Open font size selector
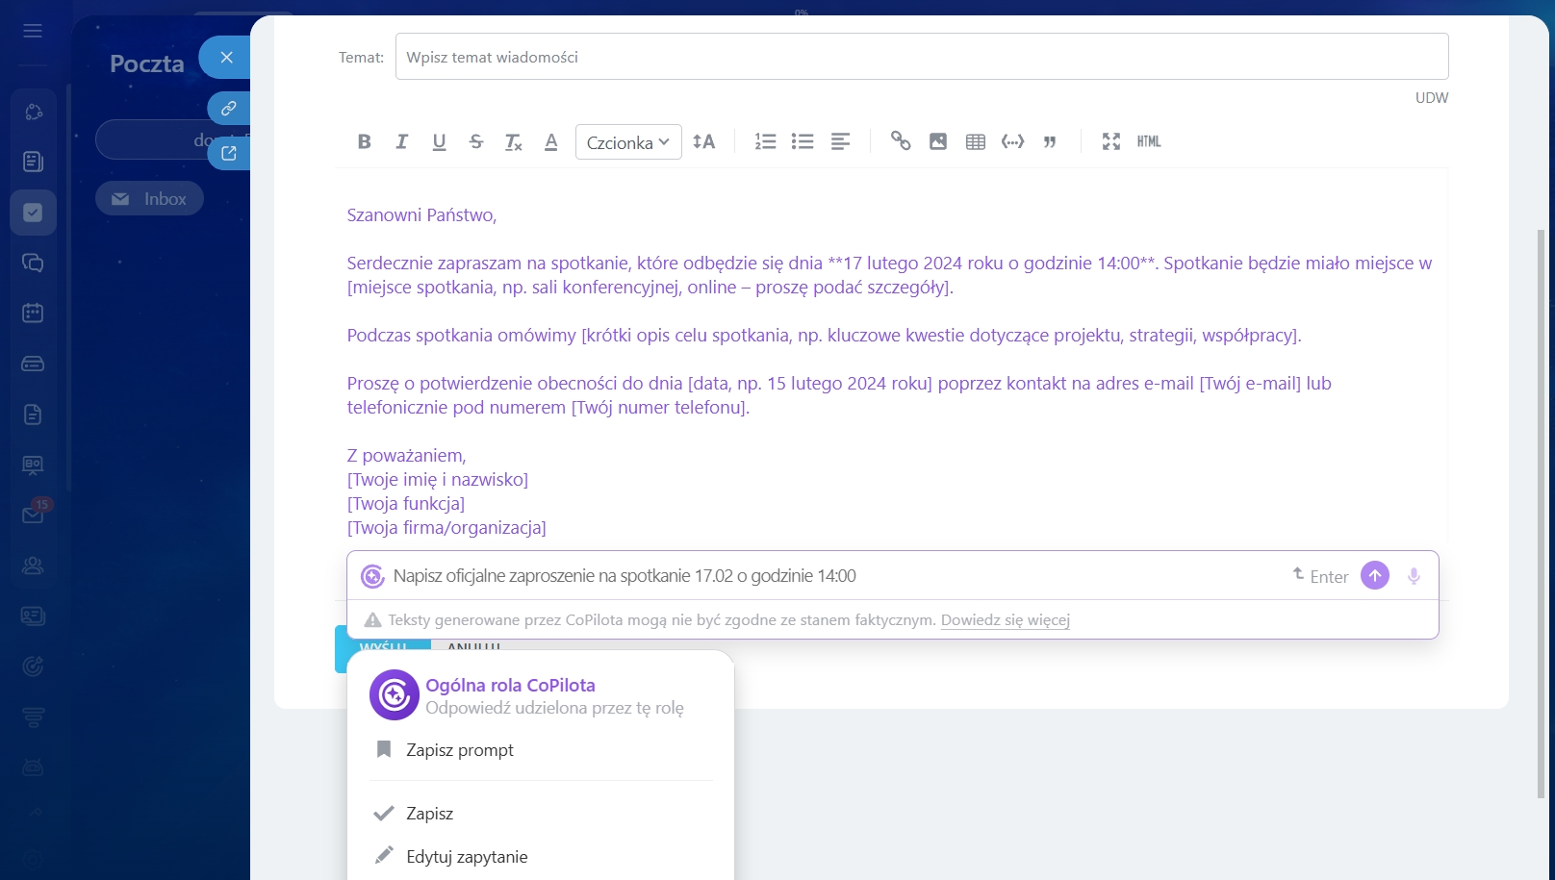The width and height of the screenshot is (1555, 880). click(x=703, y=142)
